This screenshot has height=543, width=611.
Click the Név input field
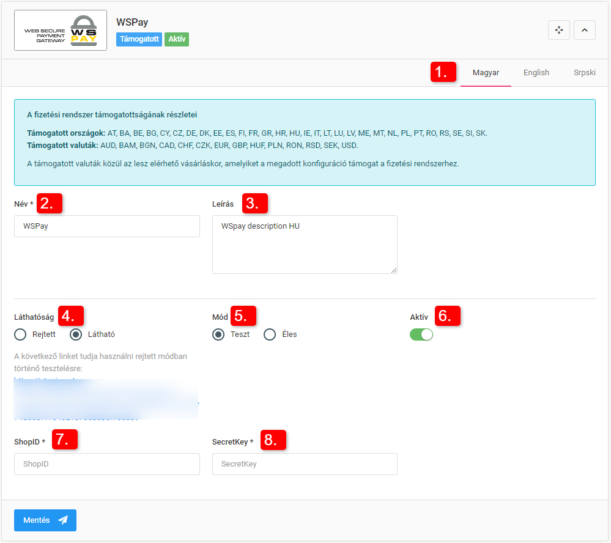coord(107,226)
